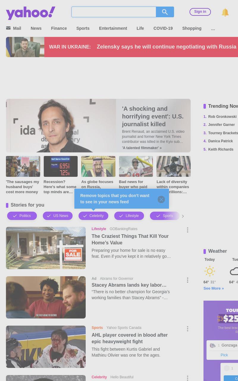Toggle the Politics topic chip
Screen dimensions: 238x381
(22, 216)
